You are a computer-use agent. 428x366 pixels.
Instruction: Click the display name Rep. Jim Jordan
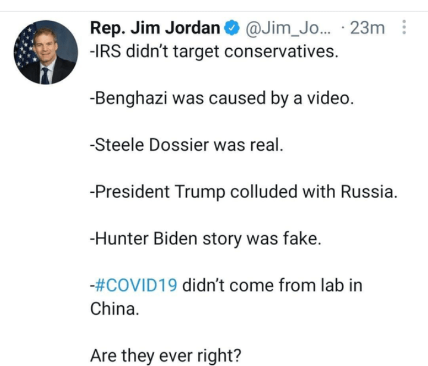[155, 28]
